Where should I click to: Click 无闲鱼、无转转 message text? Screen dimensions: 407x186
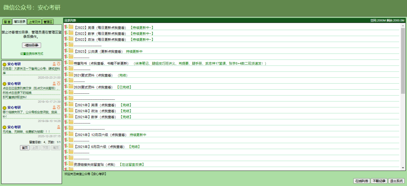(26, 132)
